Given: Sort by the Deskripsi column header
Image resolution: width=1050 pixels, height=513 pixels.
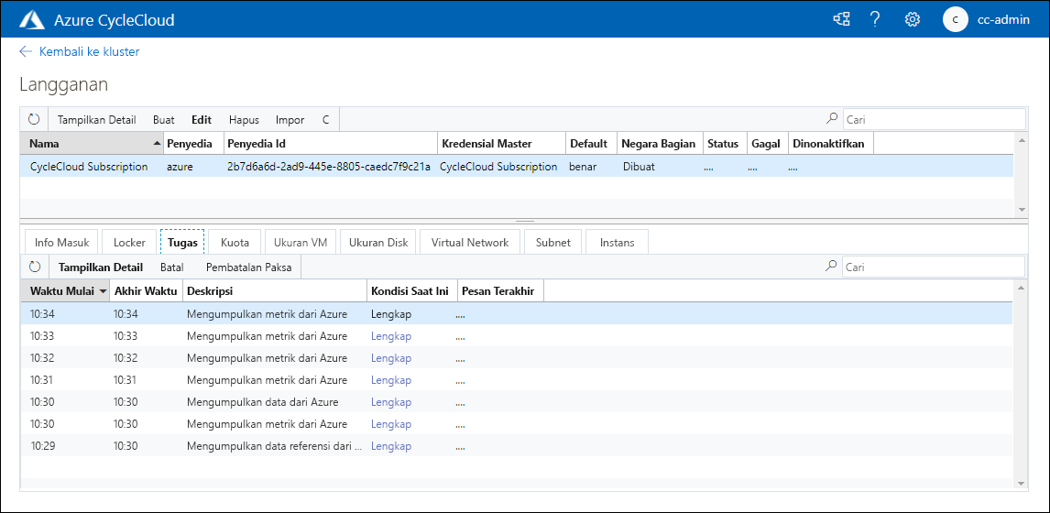Looking at the screenshot, I should (x=274, y=291).
